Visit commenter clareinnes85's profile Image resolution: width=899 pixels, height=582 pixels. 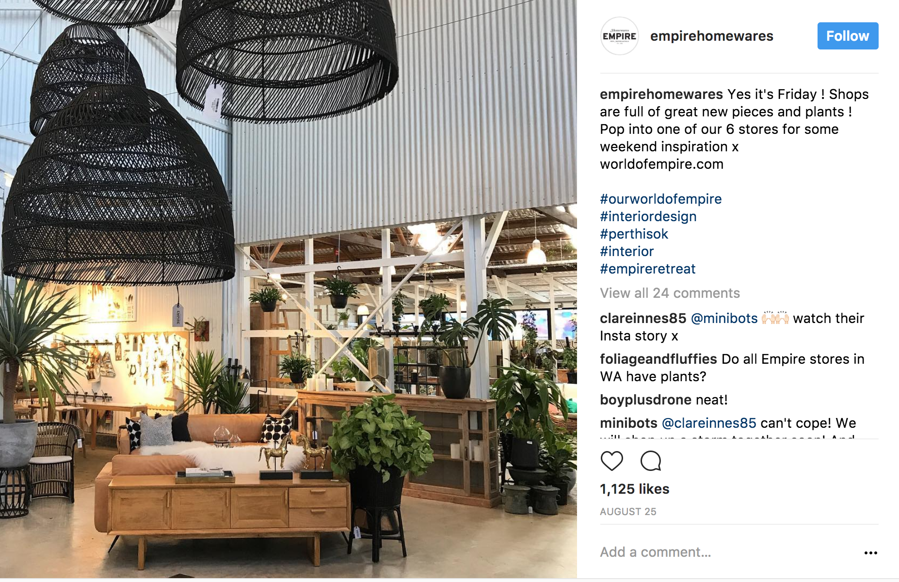643,318
